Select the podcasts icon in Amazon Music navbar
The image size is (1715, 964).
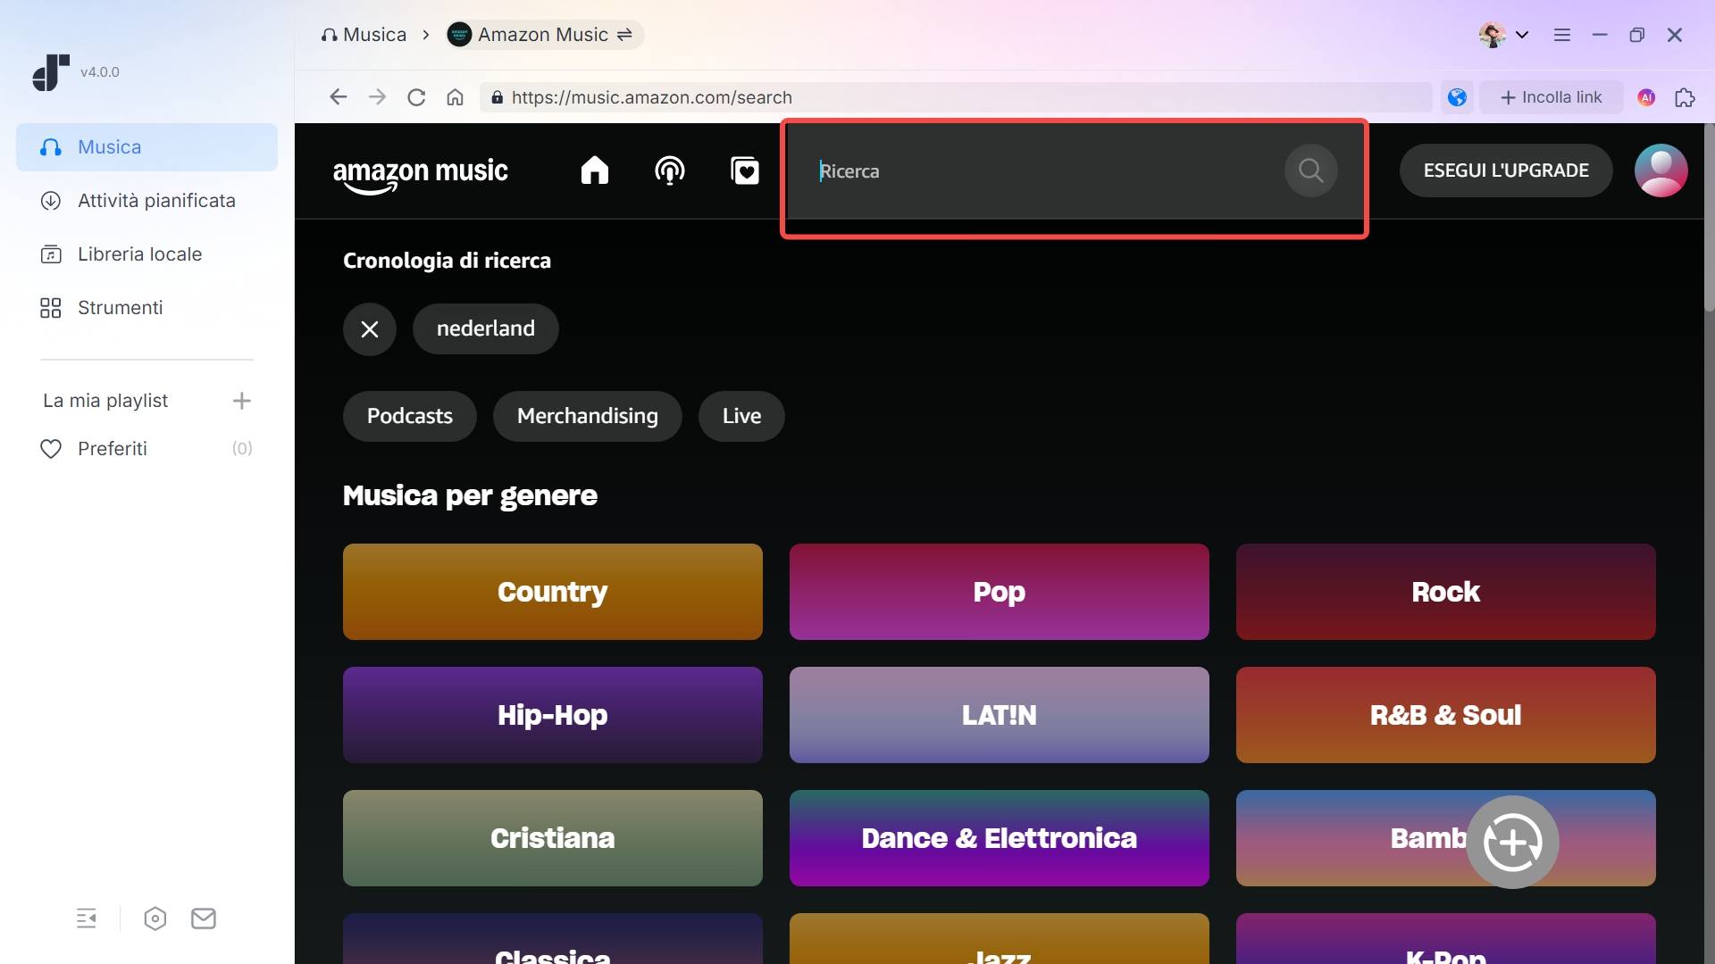coord(669,170)
